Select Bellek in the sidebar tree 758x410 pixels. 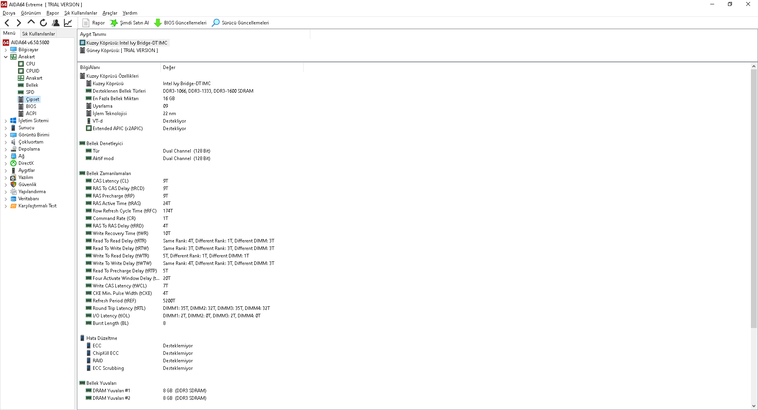(x=32, y=85)
